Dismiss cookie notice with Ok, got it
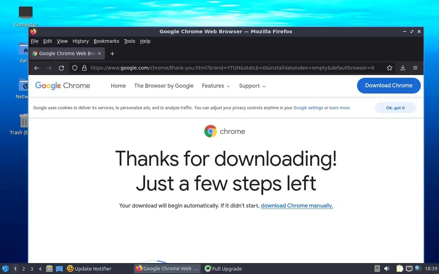This screenshot has width=439, height=274. [395, 108]
